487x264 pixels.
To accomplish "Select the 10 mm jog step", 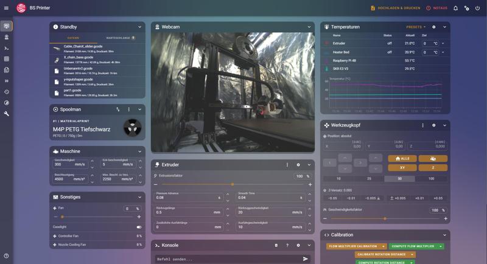I will pos(338,179).
